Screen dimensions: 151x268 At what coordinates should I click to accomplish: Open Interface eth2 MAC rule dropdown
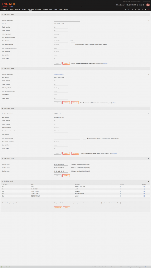61,171
